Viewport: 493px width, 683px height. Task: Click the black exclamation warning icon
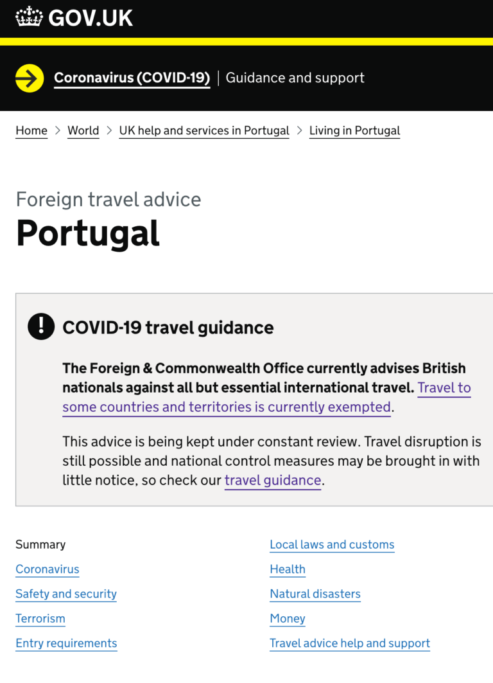pyautogui.click(x=40, y=326)
